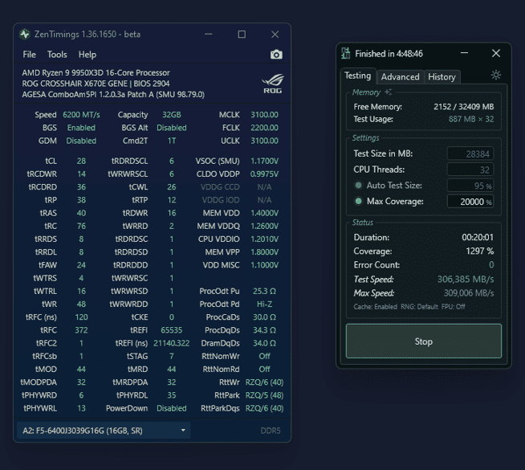Click the BGS Enabled value
The width and height of the screenshot is (525, 470).
(x=81, y=128)
